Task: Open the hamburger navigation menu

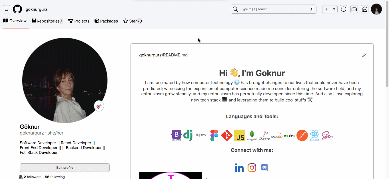Action: coord(7,9)
